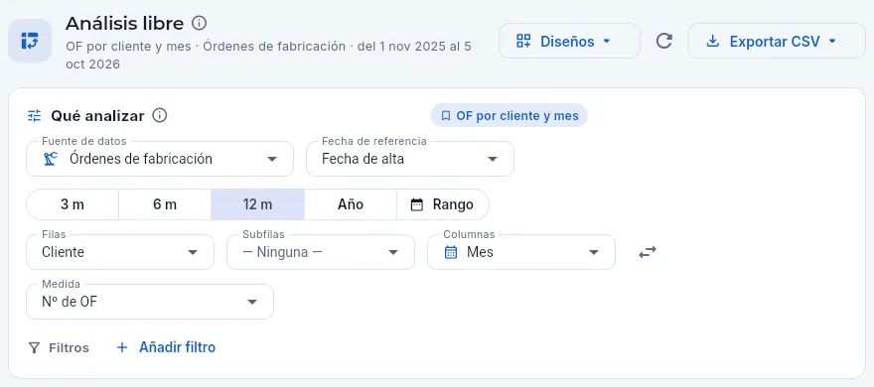The height and width of the screenshot is (387, 874).
Task: Click calendar icon in Columnas field
Action: 450,252
